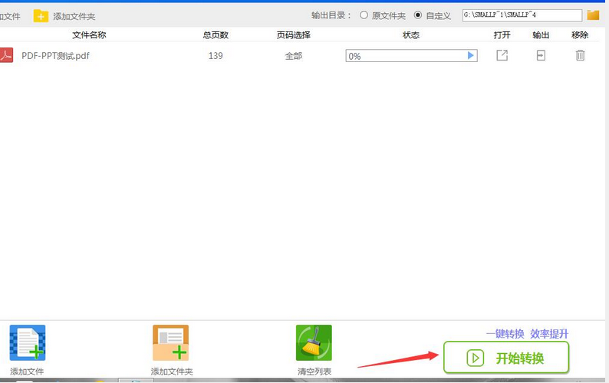
Task: Click the yellow add-folder icon in top toolbar
Action: [41, 16]
